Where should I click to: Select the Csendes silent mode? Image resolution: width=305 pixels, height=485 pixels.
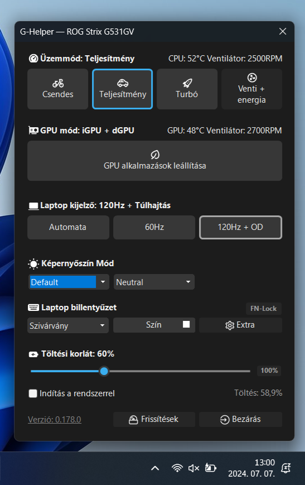tap(58, 89)
